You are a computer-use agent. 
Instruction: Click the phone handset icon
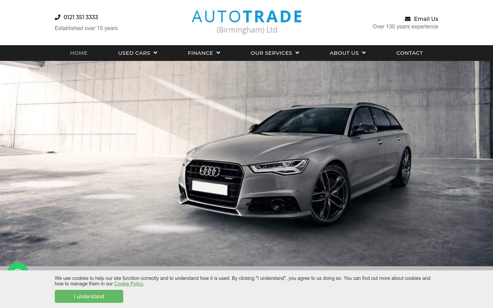coord(58,17)
